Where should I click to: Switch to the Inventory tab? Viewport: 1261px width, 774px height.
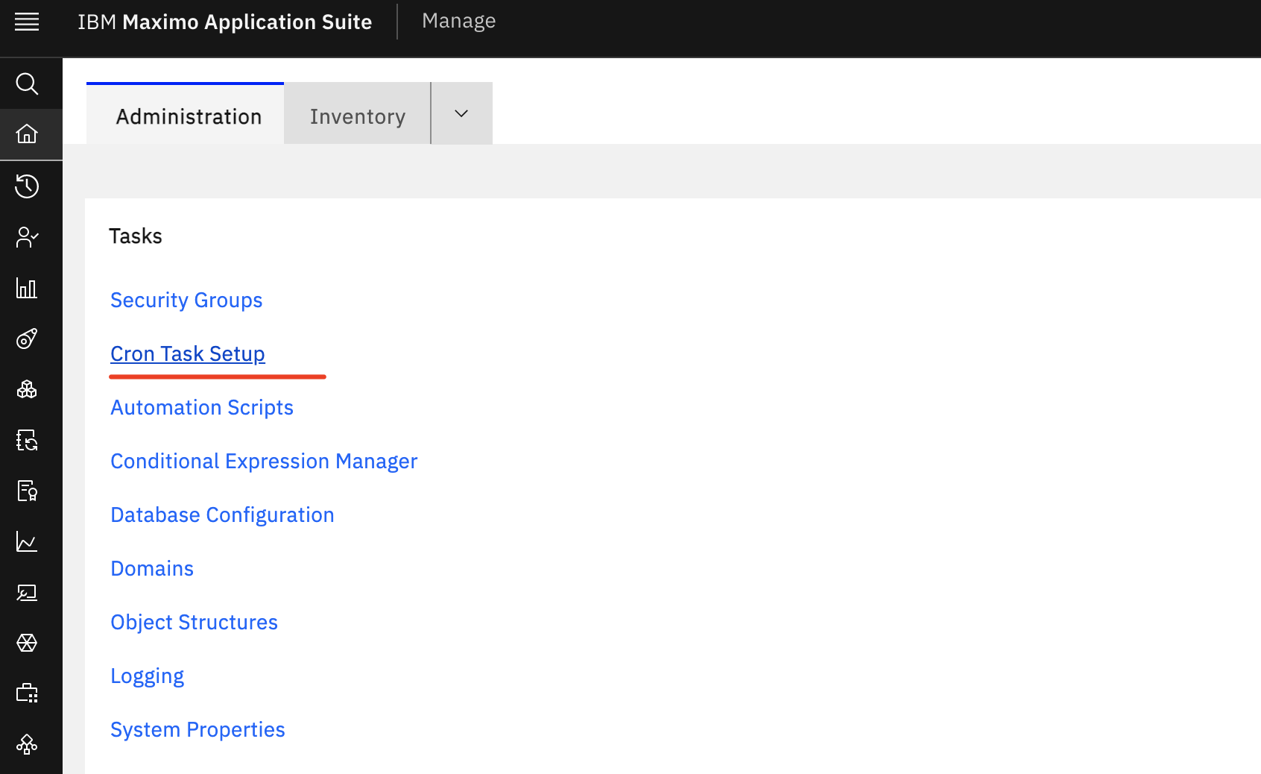tap(357, 113)
